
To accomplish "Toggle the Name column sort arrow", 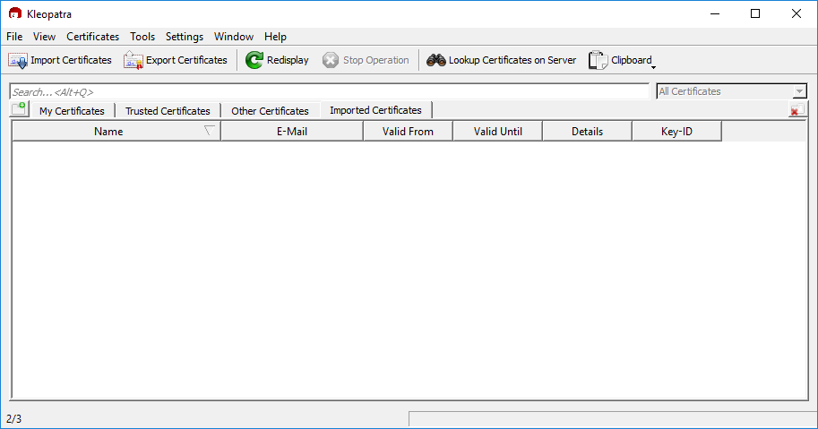I will click(209, 131).
